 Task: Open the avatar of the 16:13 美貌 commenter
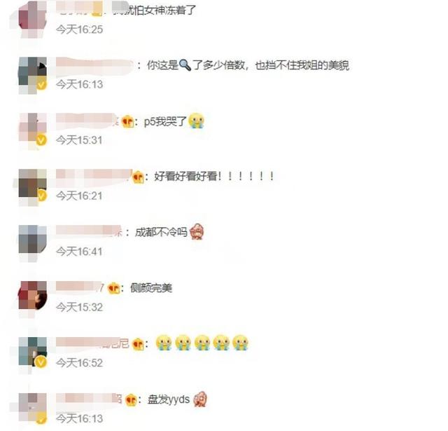[x=33, y=71]
